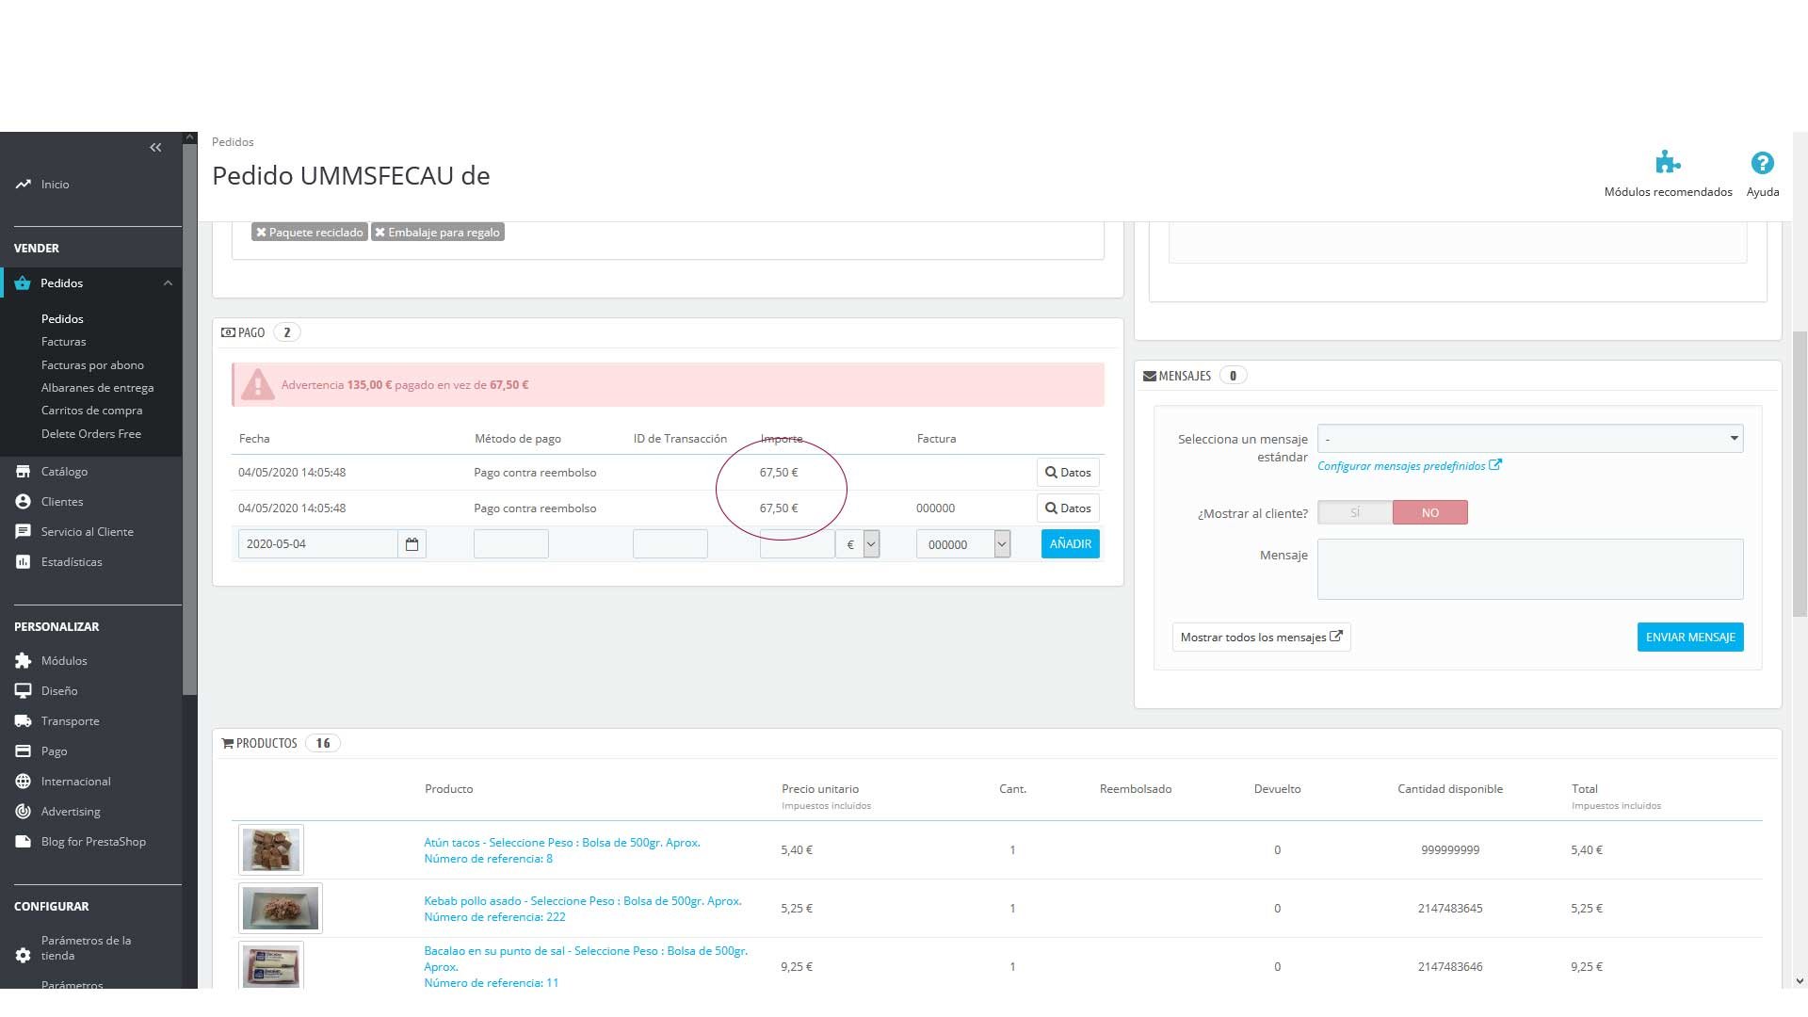Select Carritos de compra menu item

(x=91, y=411)
